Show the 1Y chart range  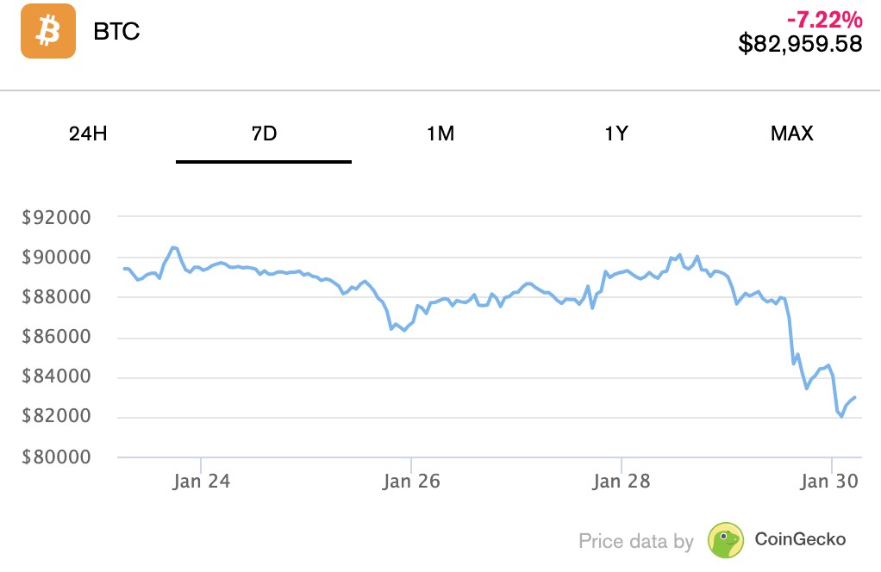coord(616,134)
